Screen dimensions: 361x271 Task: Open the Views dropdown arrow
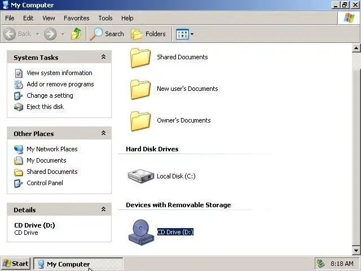pyautogui.click(x=192, y=34)
